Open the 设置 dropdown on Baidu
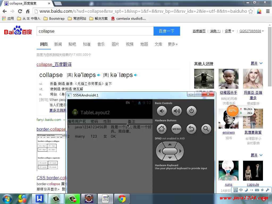Viewport: 272px width, 204px height. (x=229, y=31)
